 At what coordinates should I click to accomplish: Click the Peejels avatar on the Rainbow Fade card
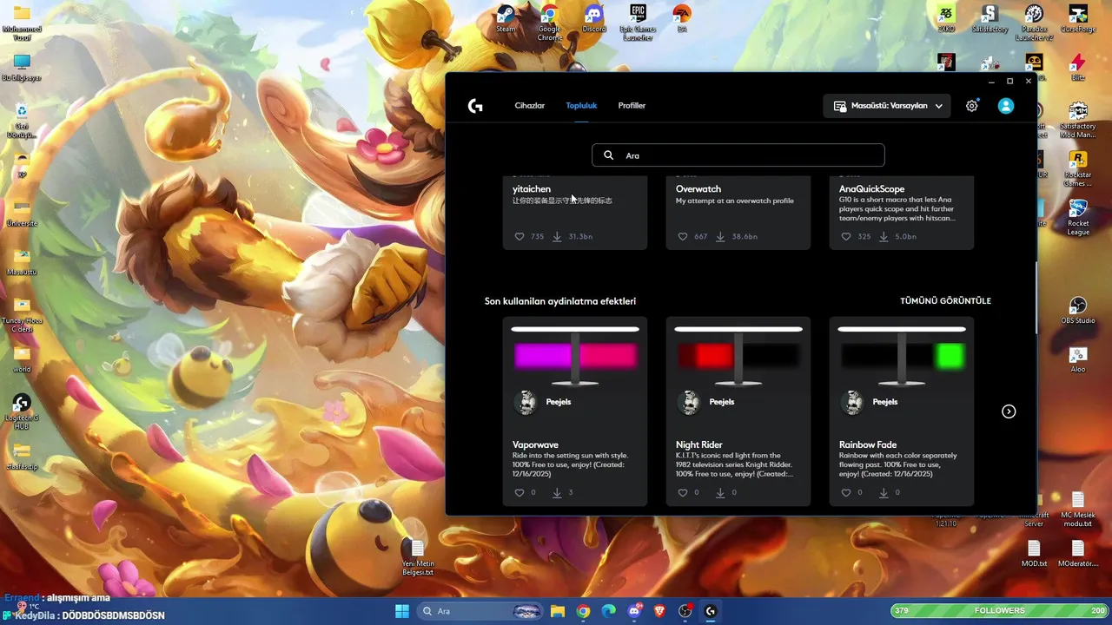(852, 402)
